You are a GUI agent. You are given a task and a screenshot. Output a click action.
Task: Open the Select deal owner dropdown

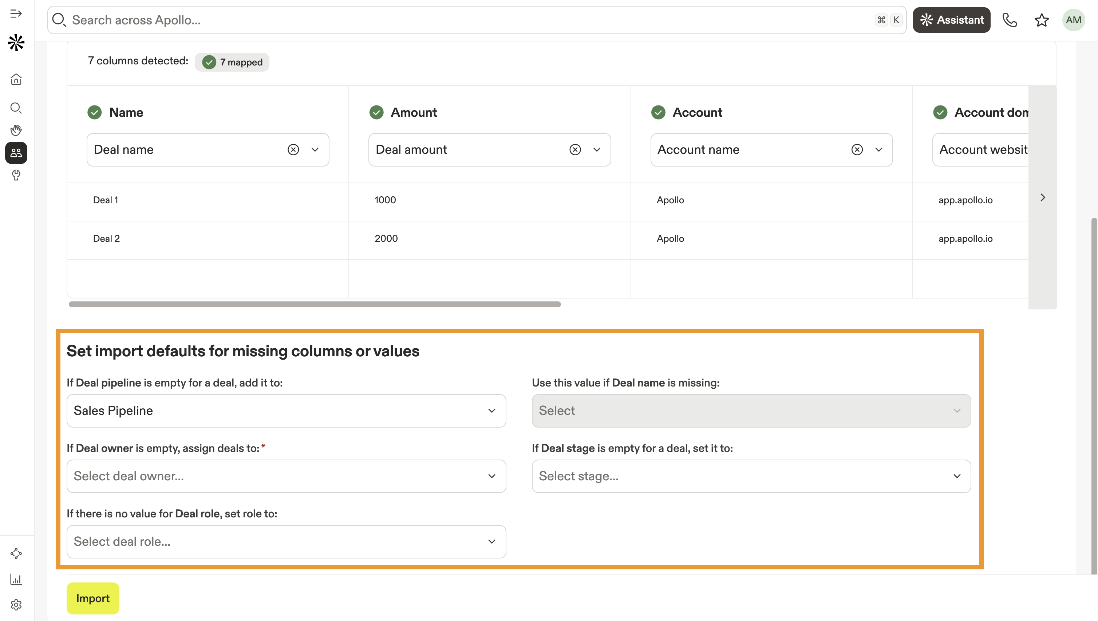(x=286, y=476)
